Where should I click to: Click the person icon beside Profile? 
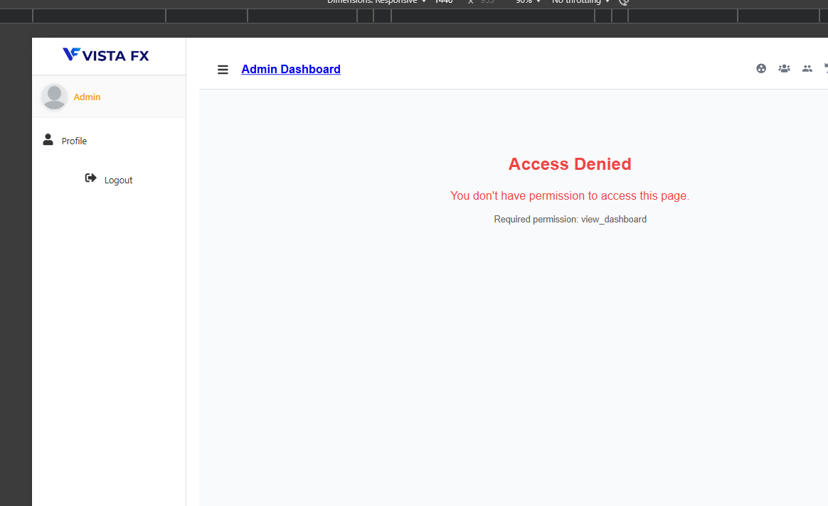point(48,140)
